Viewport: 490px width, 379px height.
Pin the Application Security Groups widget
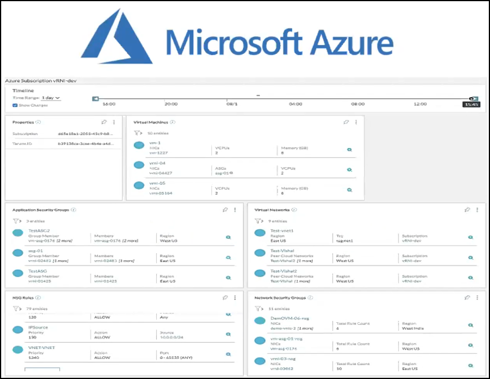pyautogui.click(x=225, y=210)
